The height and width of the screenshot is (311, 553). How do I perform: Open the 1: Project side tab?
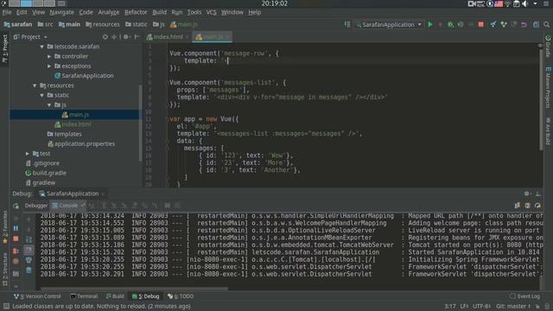tap(4, 48)
